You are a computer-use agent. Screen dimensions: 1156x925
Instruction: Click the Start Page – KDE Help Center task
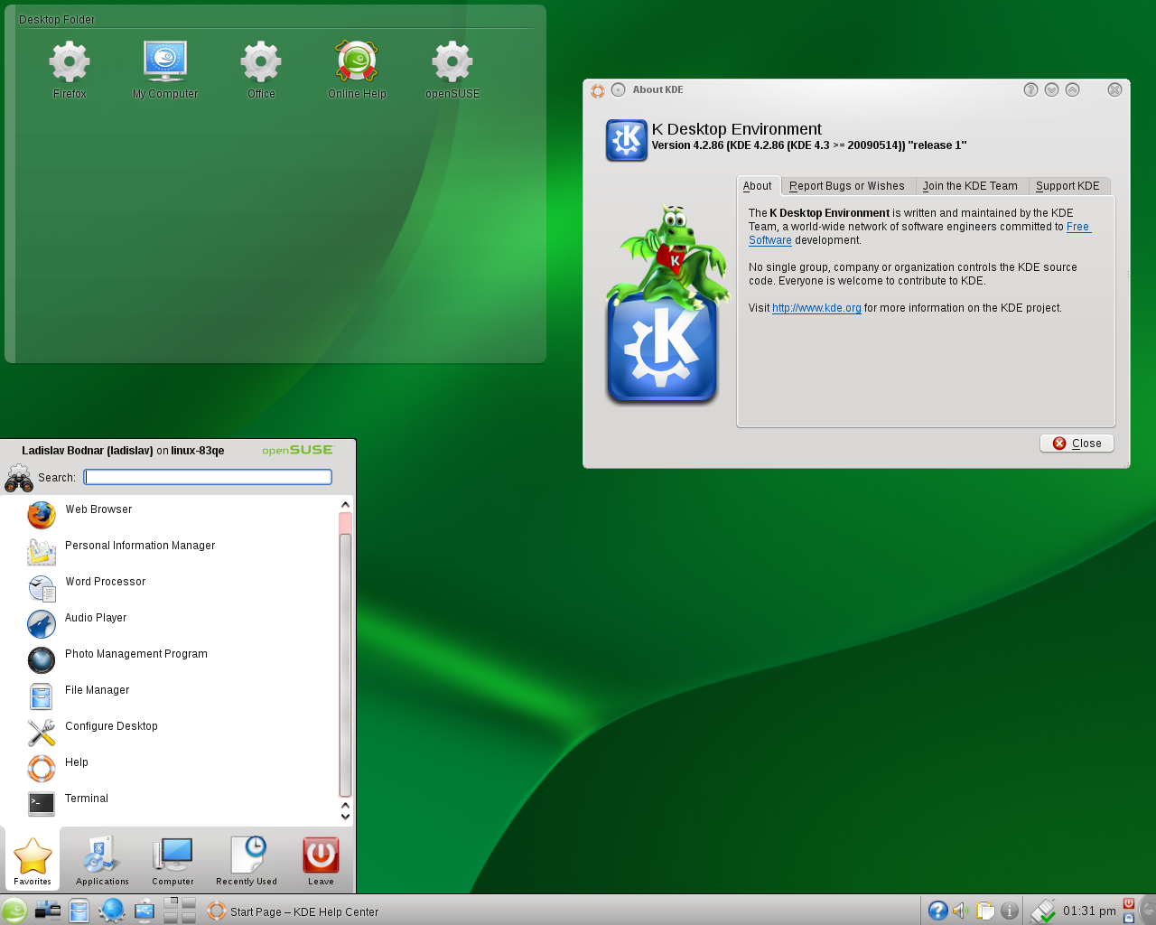click(x=294, y=911)
